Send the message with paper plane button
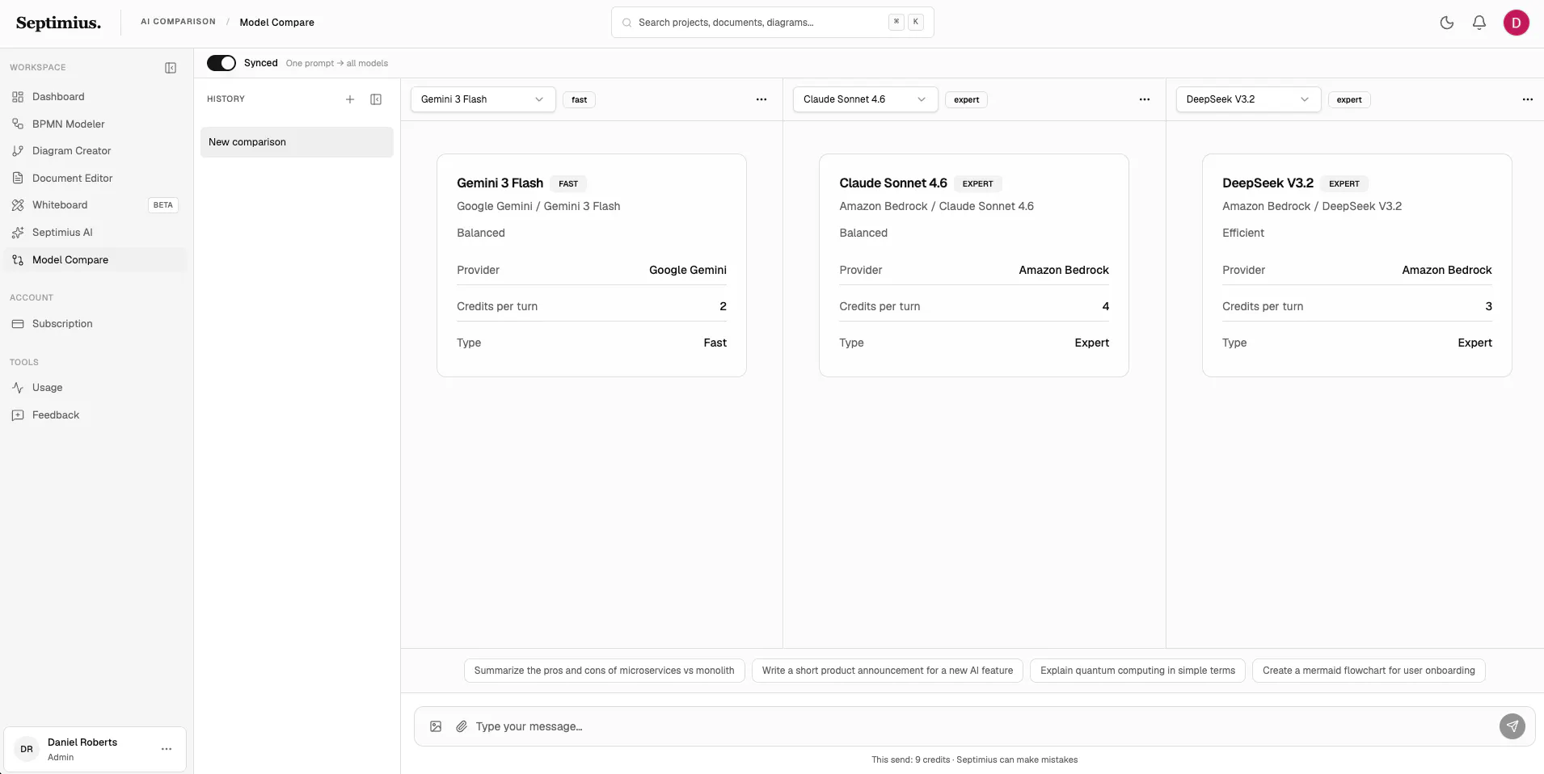1544x774 pixels. point(1512,726)
